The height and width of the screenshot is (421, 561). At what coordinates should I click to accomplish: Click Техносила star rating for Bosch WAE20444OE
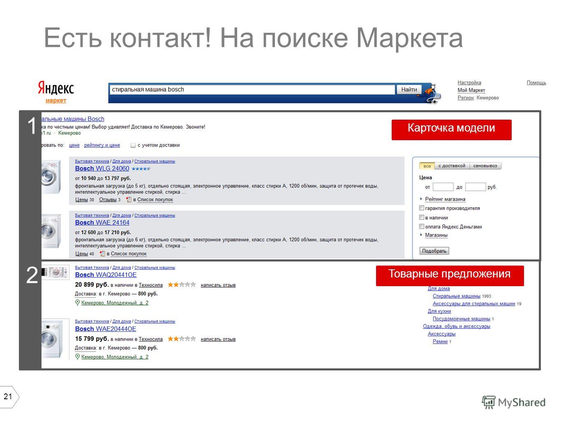182,339
